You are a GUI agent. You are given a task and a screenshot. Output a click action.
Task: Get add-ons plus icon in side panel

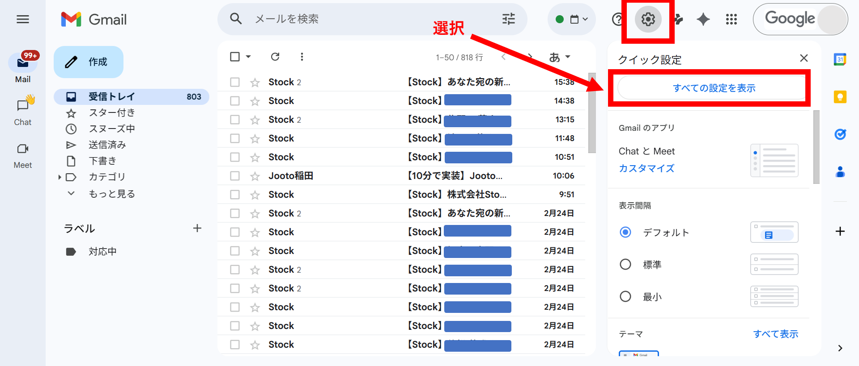coord(840,231)
